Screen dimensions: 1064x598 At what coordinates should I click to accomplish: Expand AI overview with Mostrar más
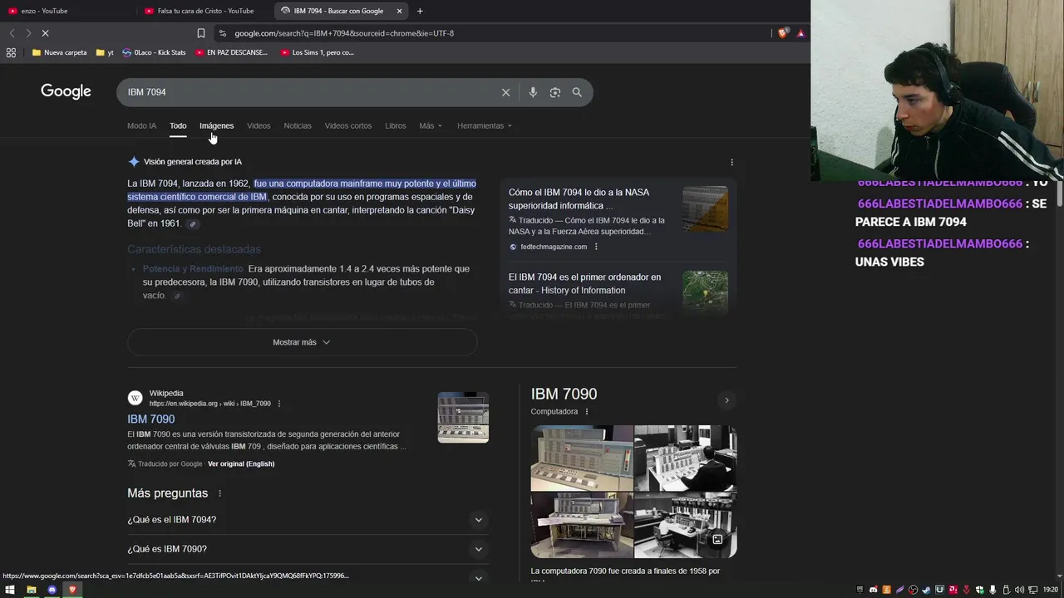(x=302, y=342)
